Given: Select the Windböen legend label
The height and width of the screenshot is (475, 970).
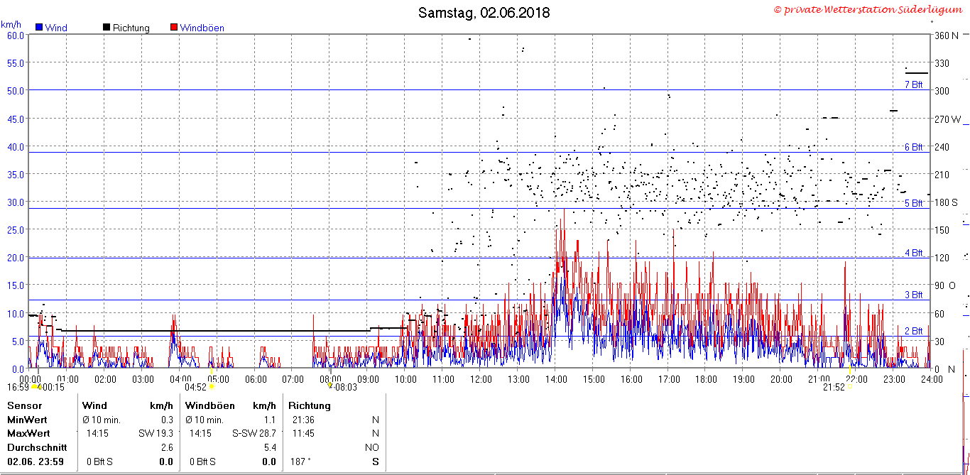Looking at the screenshot, I should [202, 28].
